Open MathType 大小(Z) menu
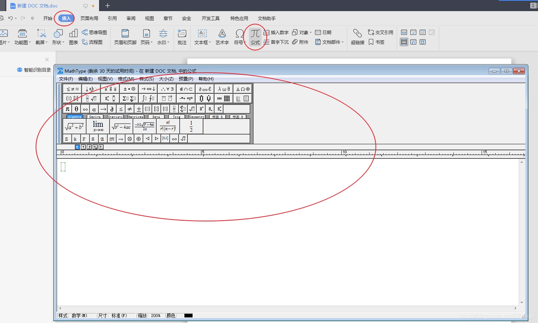This screenshot has height=323, width=538. pyautogui.click(x=166, y=79)
